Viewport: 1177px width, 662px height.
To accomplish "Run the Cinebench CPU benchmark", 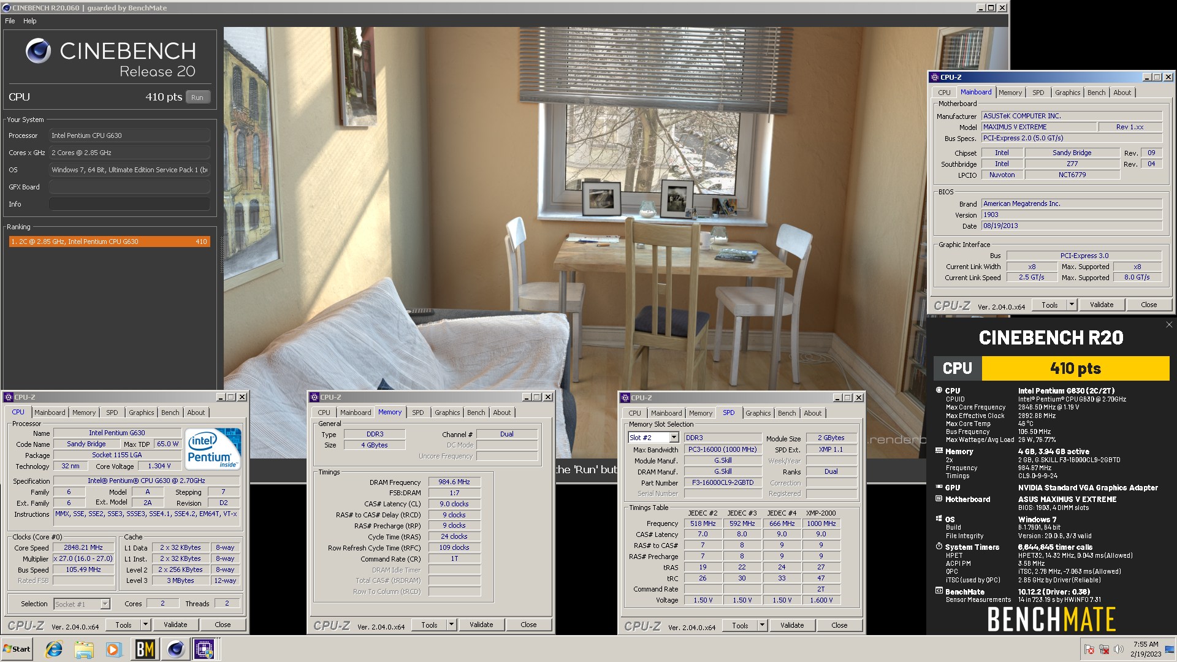I will (197, 97).
